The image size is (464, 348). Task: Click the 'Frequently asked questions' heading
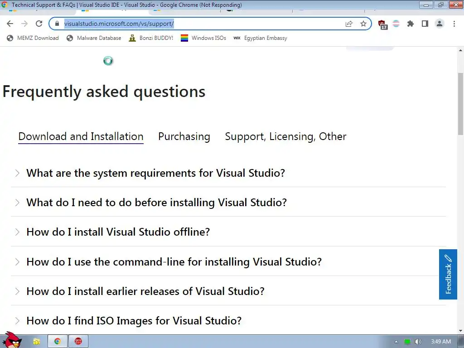coord(104,92)
